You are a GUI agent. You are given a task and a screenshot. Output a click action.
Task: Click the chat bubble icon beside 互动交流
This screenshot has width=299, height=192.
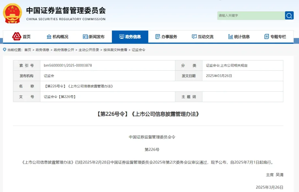[194, 36]
